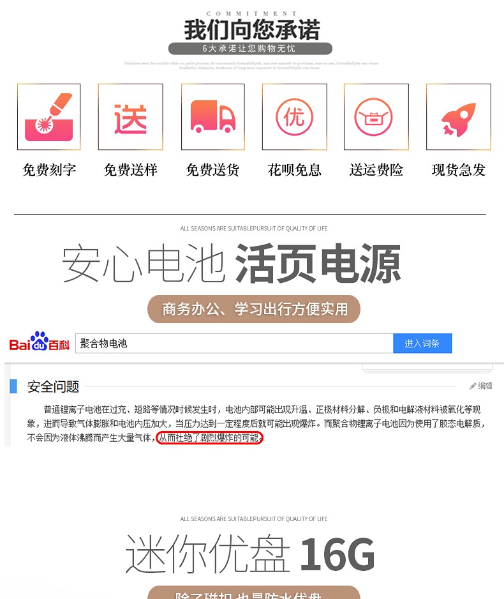Click the 6大承诺让您购物无忧 gray badge
This screenshot has height=599, width=504.
[x=250, y=49]
